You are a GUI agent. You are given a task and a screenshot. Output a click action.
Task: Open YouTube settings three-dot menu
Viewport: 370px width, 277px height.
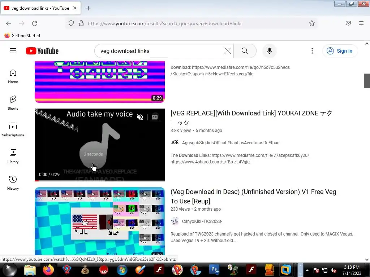pos(312,51)
